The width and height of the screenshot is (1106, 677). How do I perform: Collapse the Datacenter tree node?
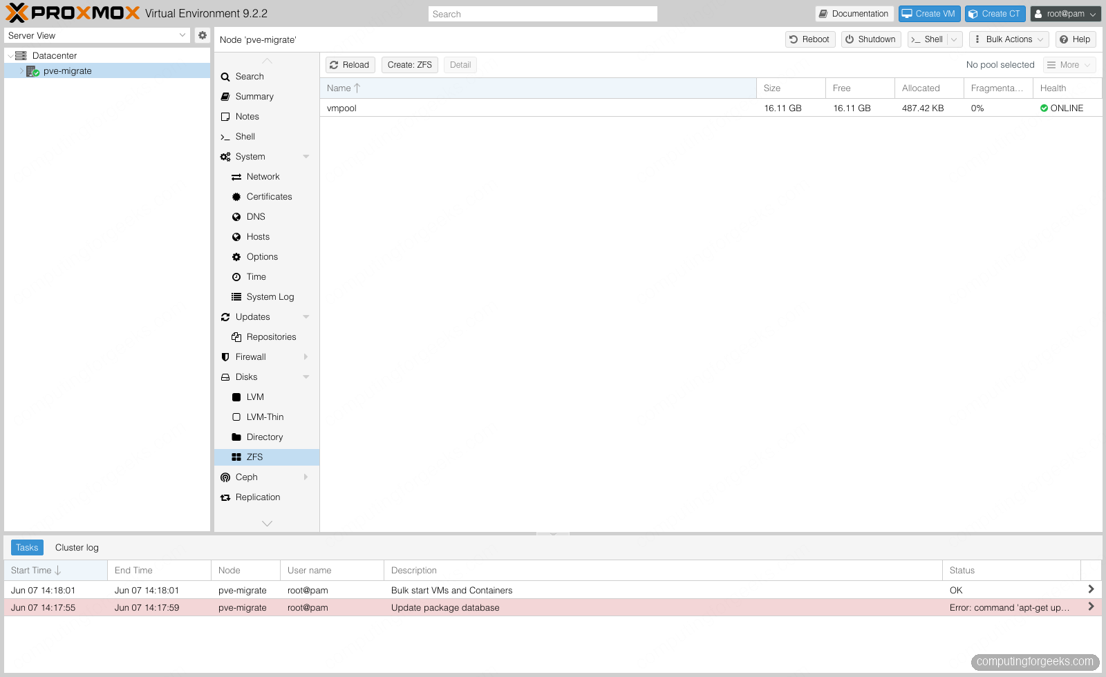point(10,56)
